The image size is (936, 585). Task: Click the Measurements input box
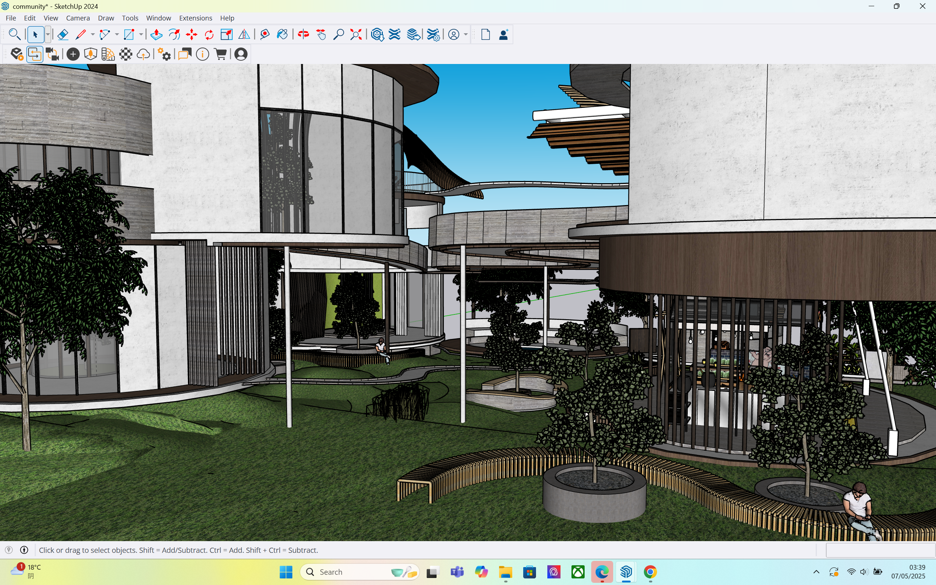[x=880, y=550]
